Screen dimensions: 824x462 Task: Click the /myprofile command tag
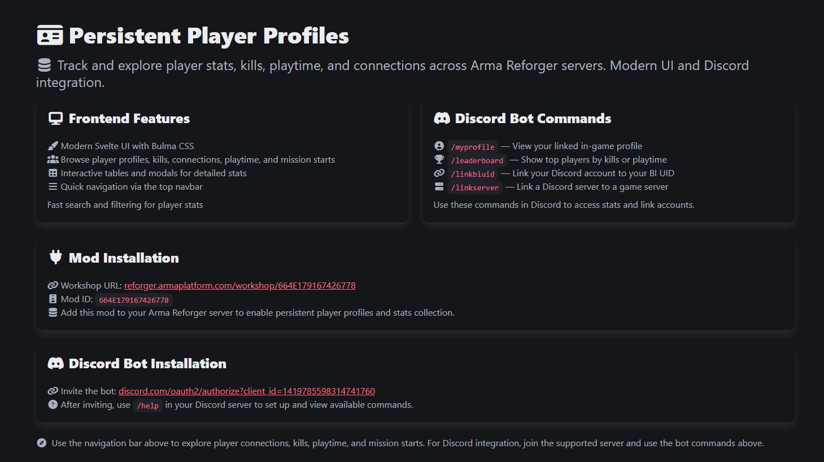point(472,147)
